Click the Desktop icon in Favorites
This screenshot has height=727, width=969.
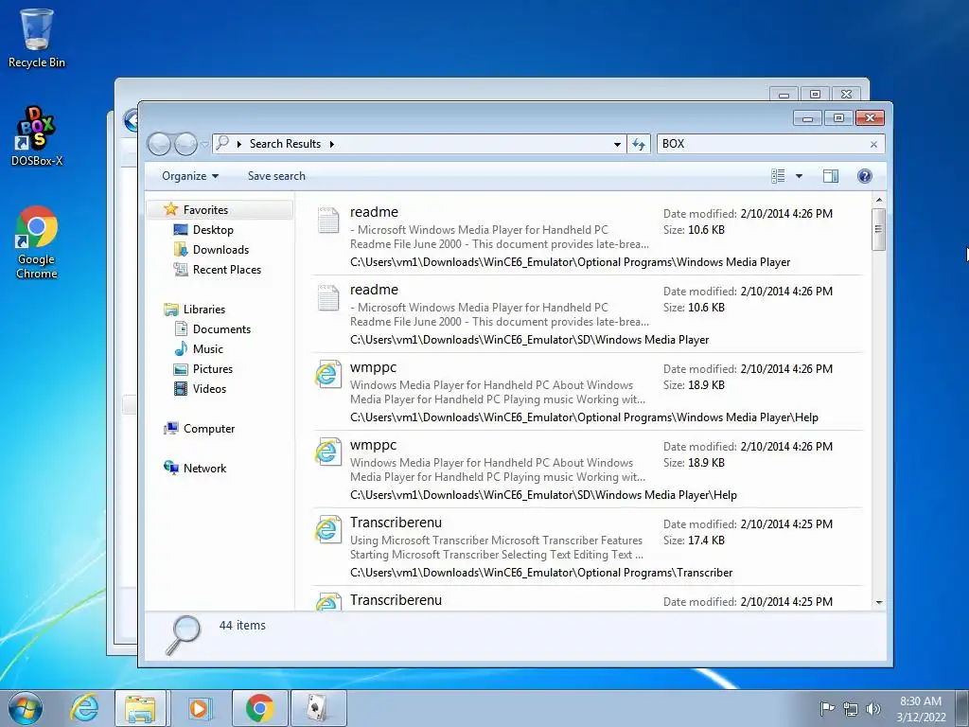coord(181,230)
